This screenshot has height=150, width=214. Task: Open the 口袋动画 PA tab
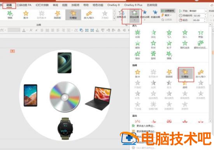(x=24, y=5)
